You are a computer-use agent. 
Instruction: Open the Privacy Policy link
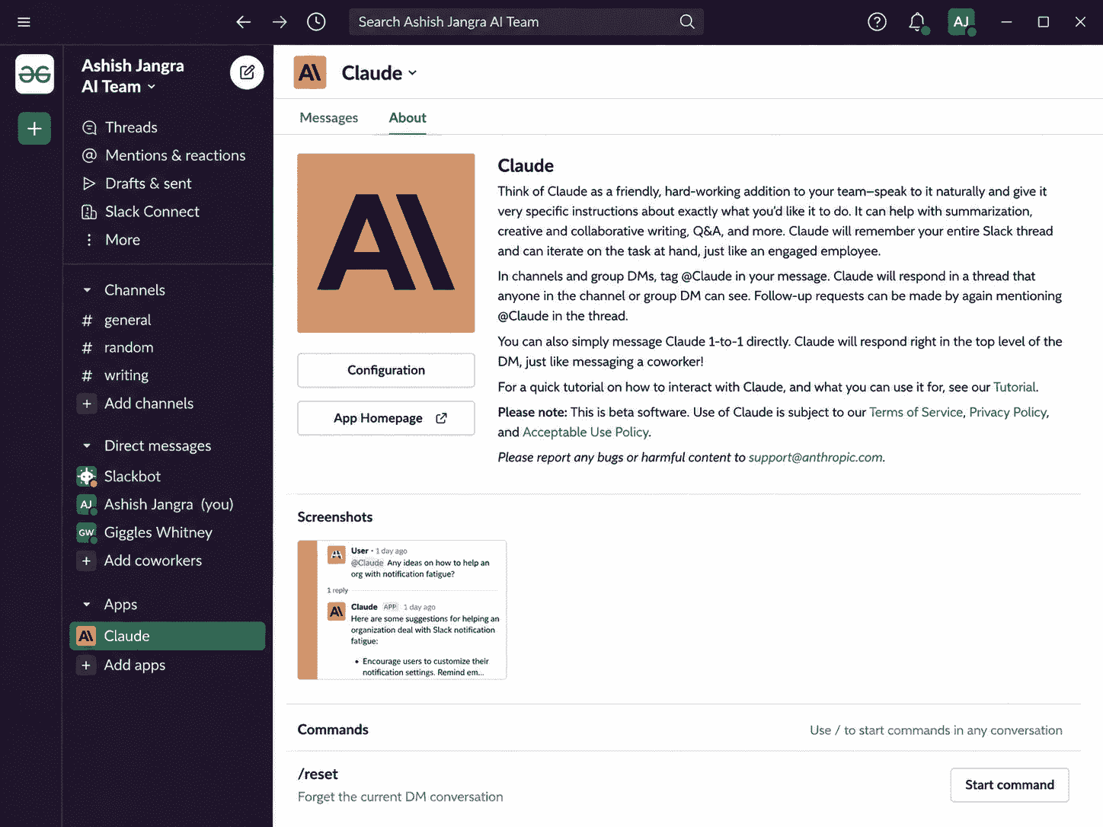(1008, 412)
